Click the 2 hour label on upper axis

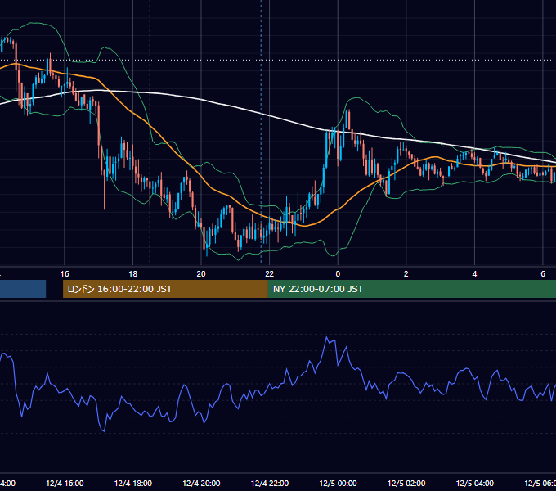(406, 274)
